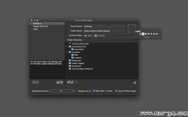Open the preset actions pop-up menu icon
Viewport: 188px width, 117px height.
pyautogui.click(x=61, y=82)
